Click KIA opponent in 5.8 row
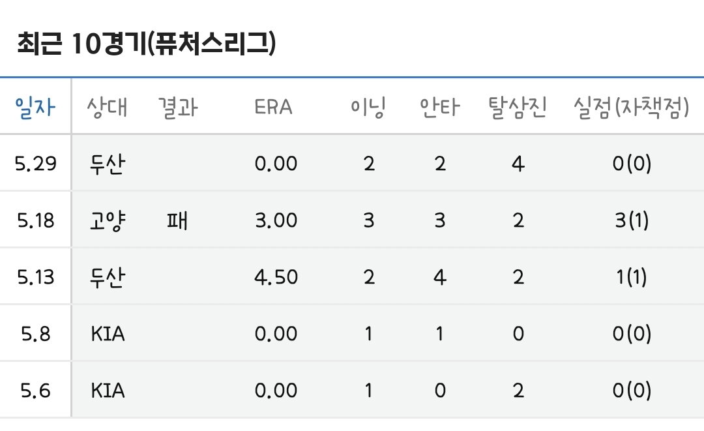 click(108, 334)
